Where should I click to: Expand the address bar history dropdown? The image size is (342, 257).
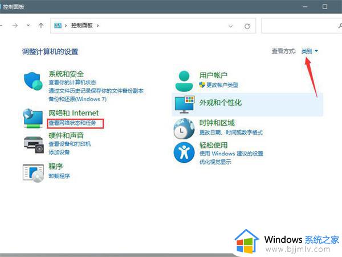pos(230,26)
